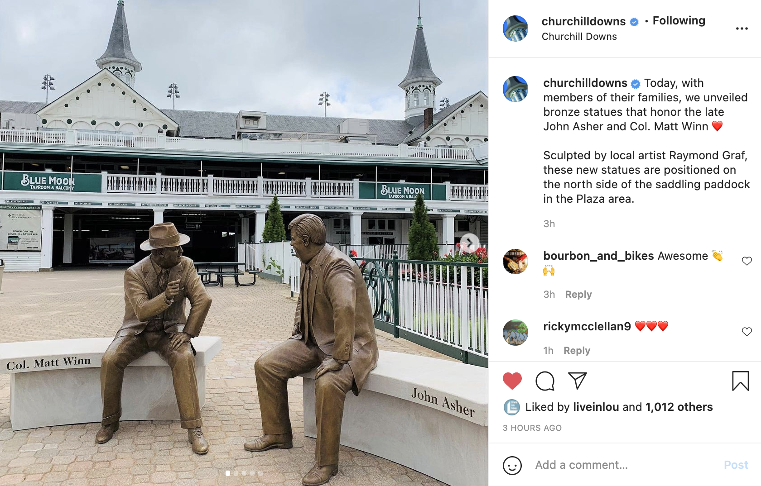The height and width of the screenshot is (486, 761).
Task: Reply to bourbon_and_bikes comment
Action: coord(578,295)
